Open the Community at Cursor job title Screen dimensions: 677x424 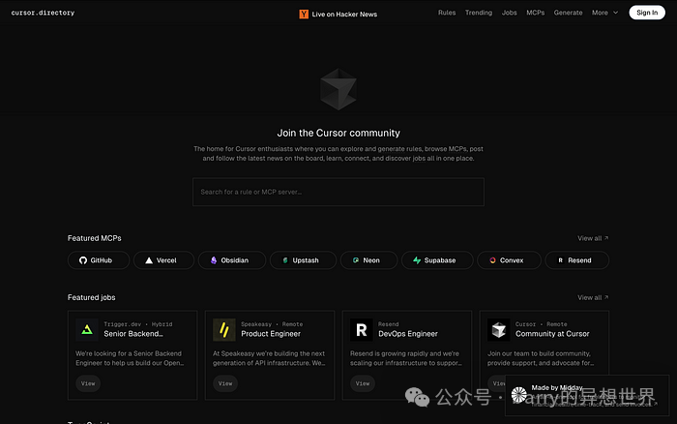552,334
